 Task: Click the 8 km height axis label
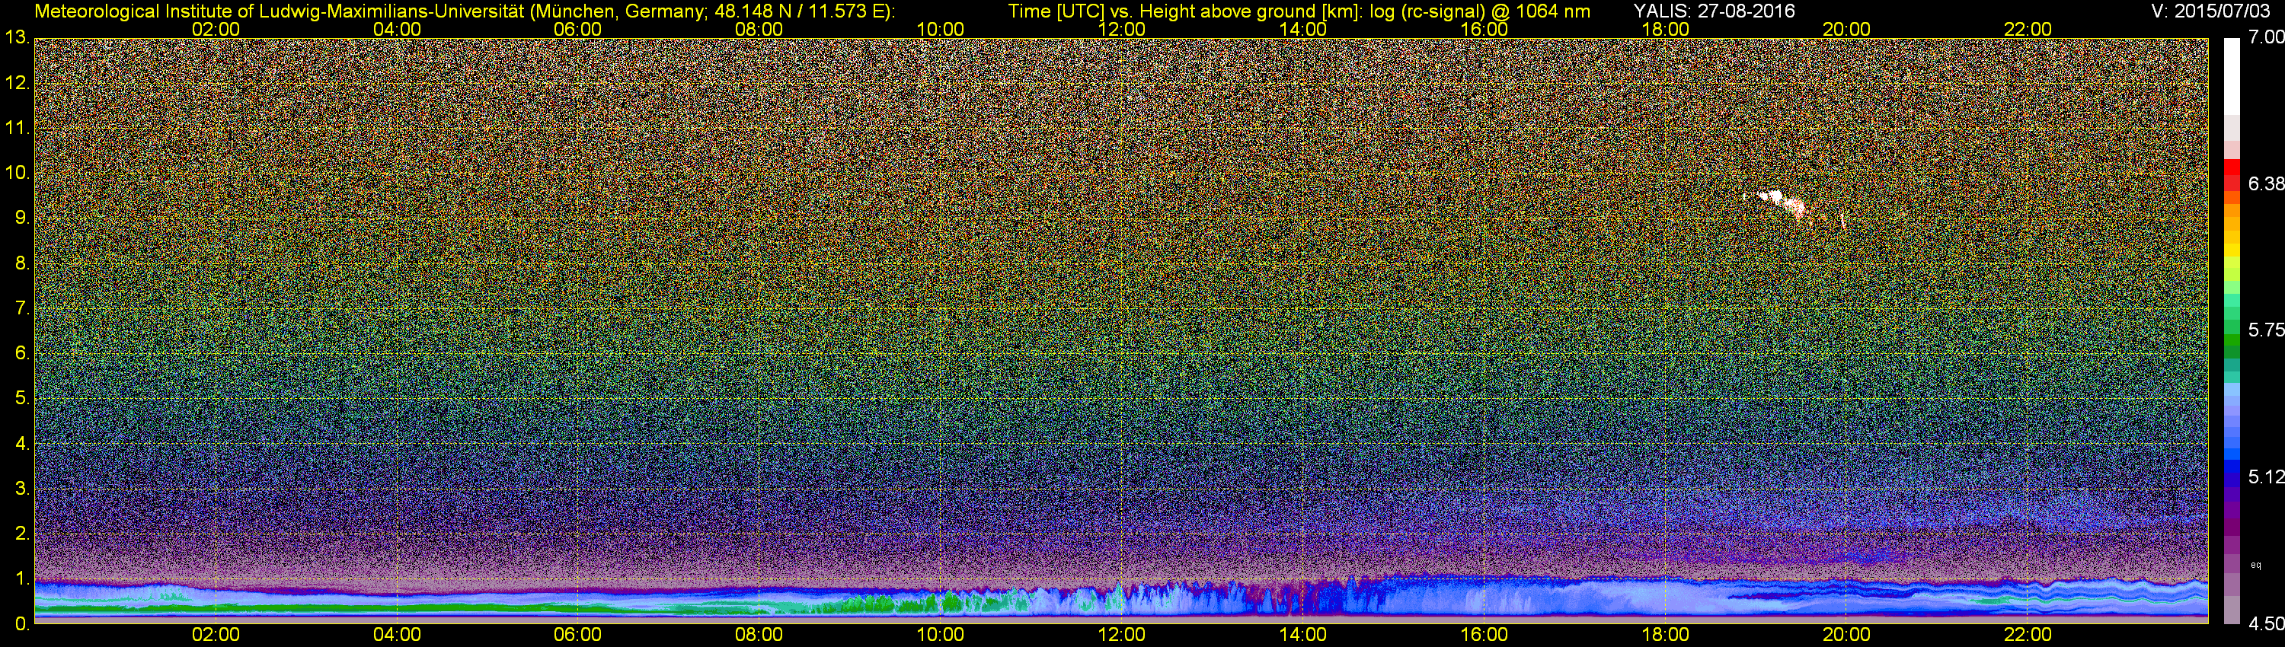coord(22,263)
